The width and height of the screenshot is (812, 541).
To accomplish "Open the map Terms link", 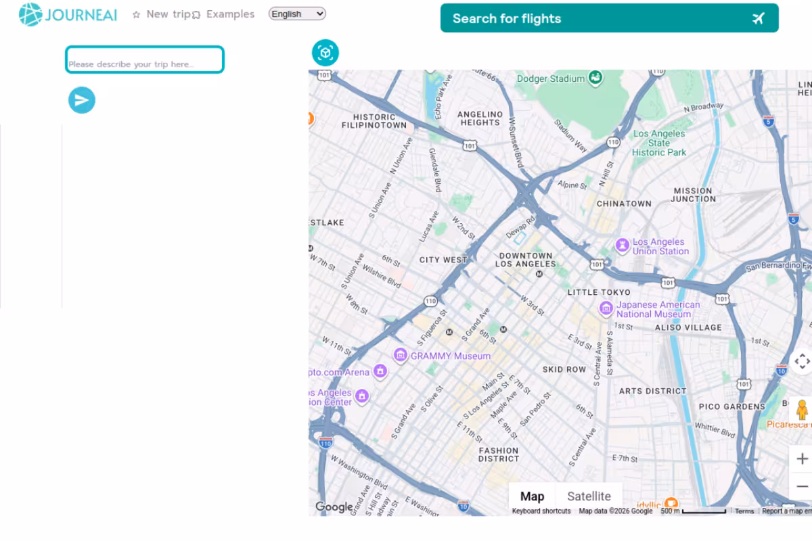I will (x=744, y=511).
